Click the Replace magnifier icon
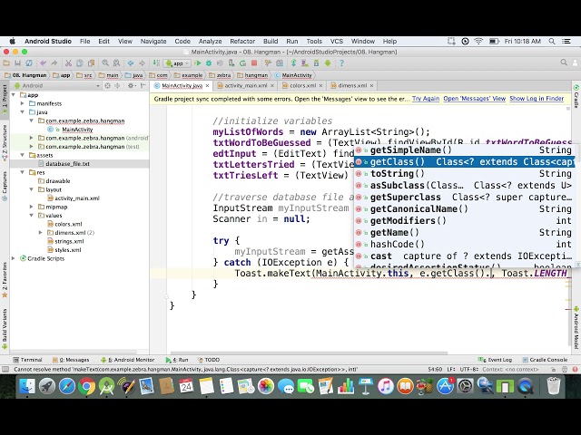Viewport: 581px width, 435px height. click(116, 63)
